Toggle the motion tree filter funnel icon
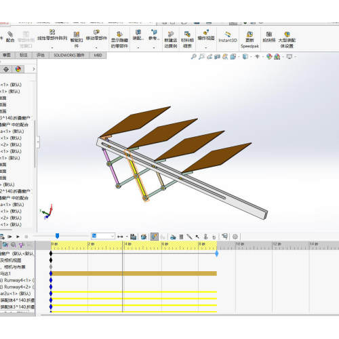The width and height of the screenshot is (339, 339). click(22, 245)
